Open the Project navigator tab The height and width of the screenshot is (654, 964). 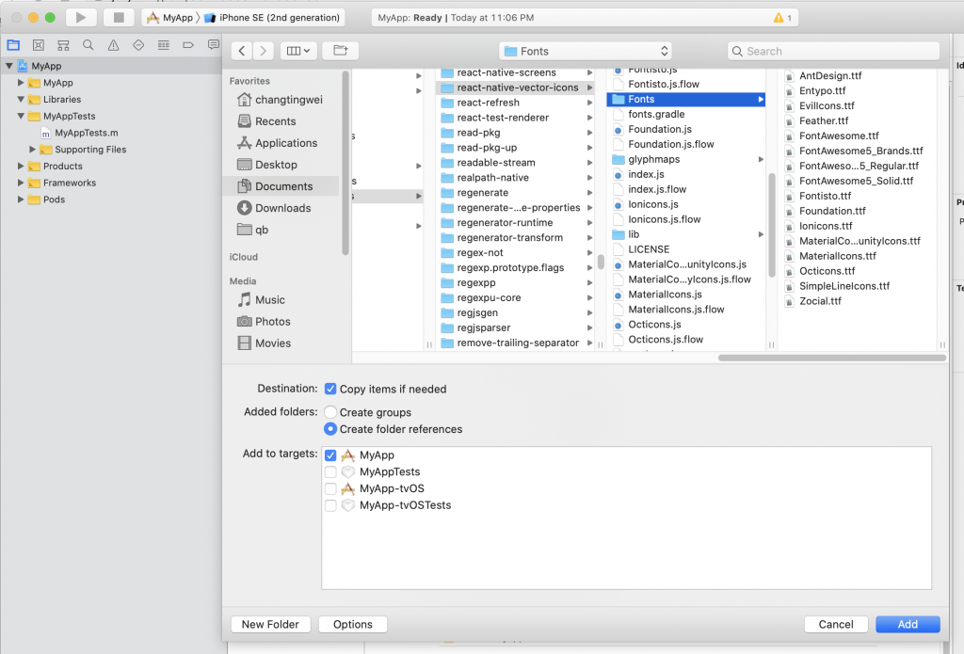click(x=13, y=45)
